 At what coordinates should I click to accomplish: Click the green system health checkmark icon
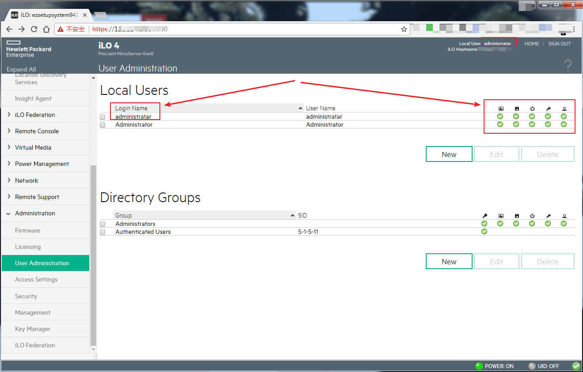click(576, 366)
